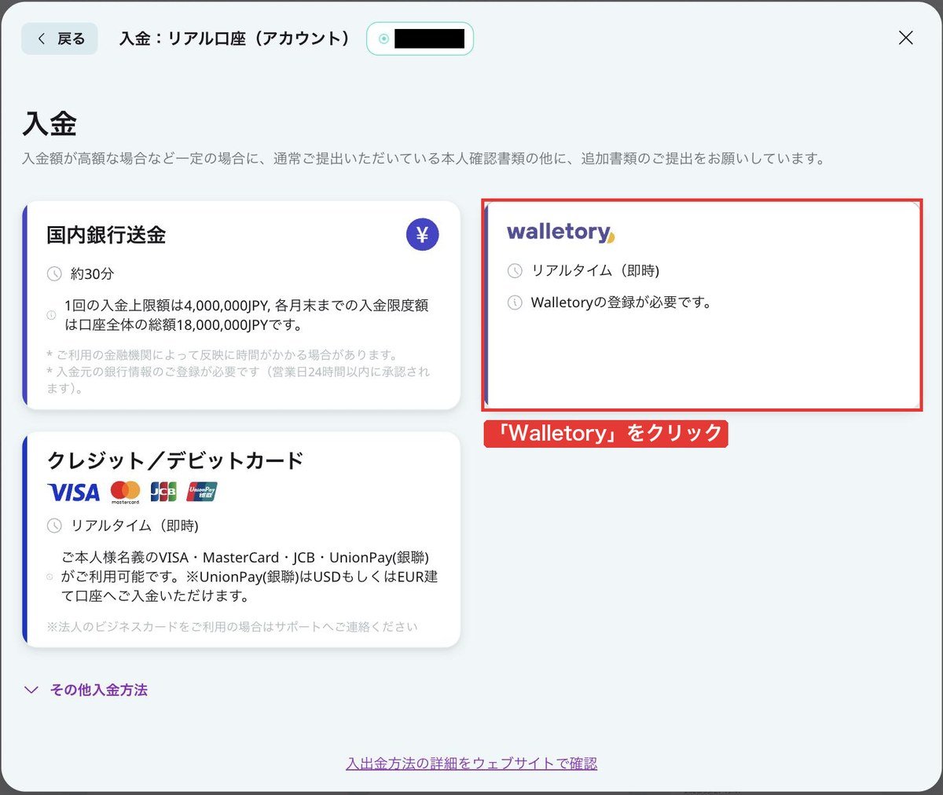
Task: Click リアルタイム（即時) in card payment section
Action: [x=134, y=526]
